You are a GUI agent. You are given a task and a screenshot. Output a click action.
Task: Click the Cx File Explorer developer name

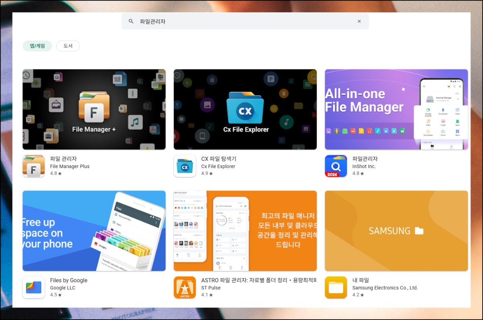point(218,166)
